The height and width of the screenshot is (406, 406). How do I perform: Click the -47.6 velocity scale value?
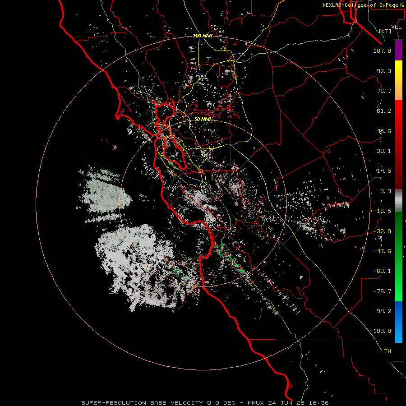[382, 251]
